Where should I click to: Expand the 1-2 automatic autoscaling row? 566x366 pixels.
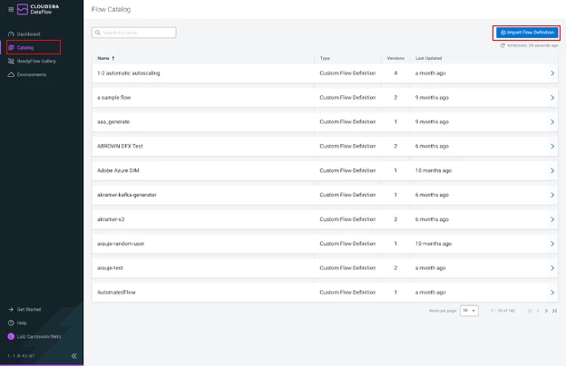pyautogui.click(x=552, y=73)
